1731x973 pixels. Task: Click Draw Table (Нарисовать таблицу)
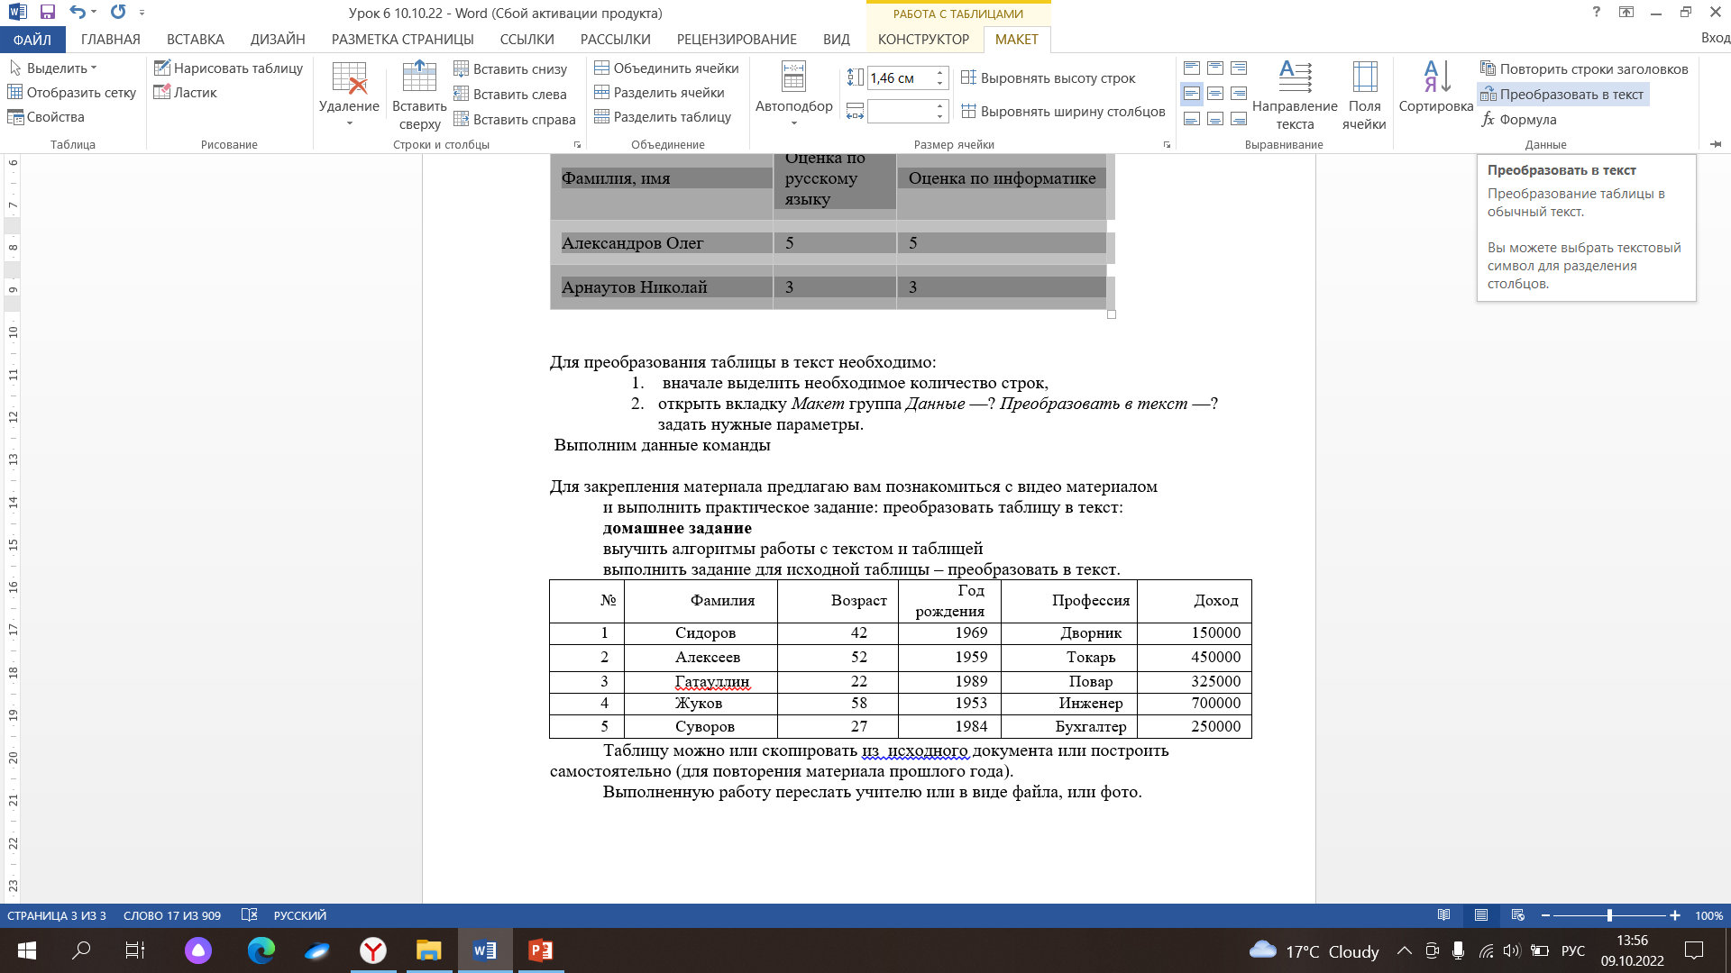click(228, 68)
